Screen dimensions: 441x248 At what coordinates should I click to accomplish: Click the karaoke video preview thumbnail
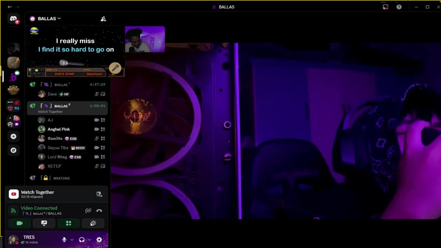pos(76,52)
